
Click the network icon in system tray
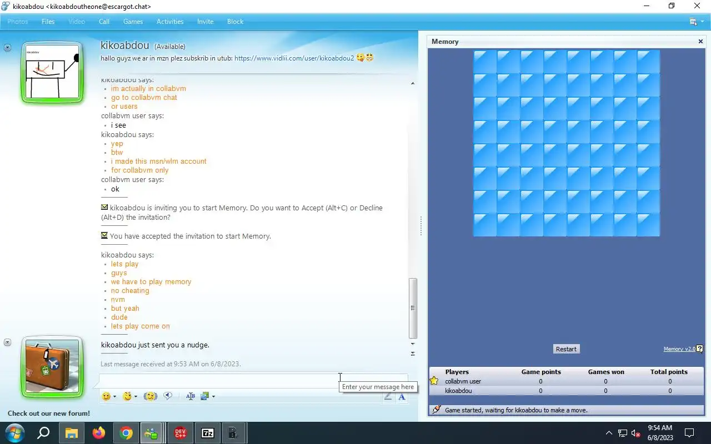point(623,433)
